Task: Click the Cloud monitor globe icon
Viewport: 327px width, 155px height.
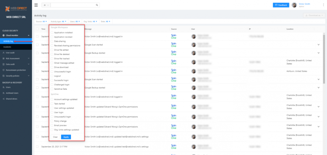Action: 4,35
